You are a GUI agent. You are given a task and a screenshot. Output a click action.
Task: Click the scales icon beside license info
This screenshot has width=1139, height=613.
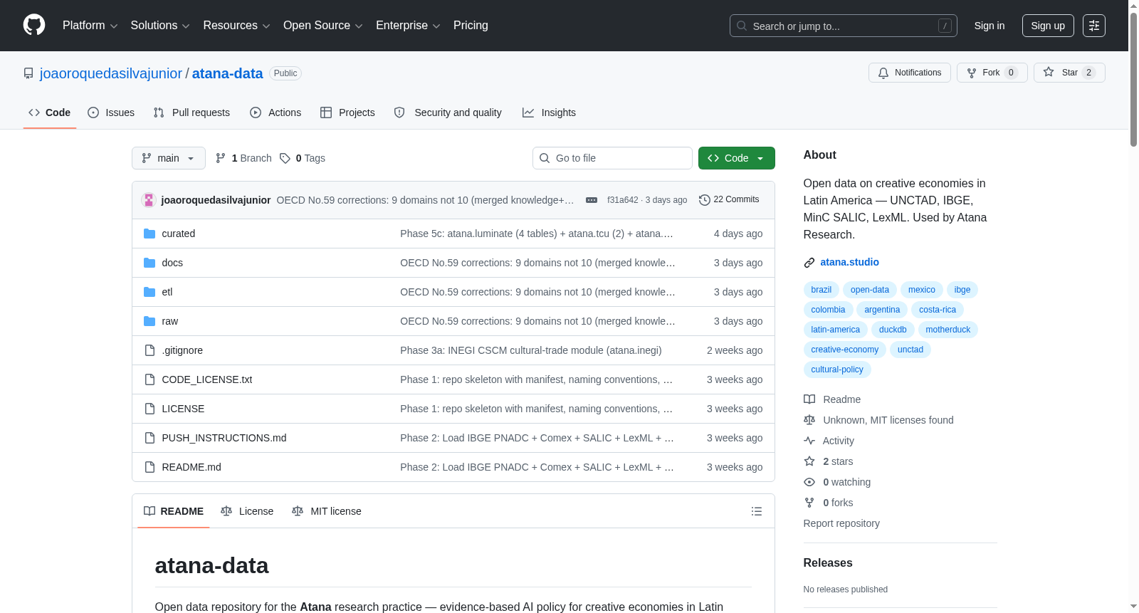(809, 420)
